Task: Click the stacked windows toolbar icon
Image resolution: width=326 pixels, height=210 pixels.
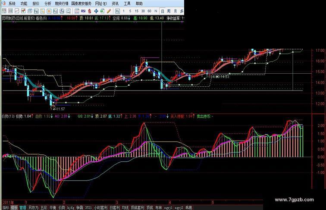Action: coord(30,11)
